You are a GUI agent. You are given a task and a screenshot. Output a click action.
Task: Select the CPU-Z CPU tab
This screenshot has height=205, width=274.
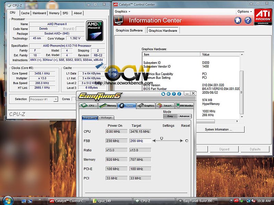(13, 13)
